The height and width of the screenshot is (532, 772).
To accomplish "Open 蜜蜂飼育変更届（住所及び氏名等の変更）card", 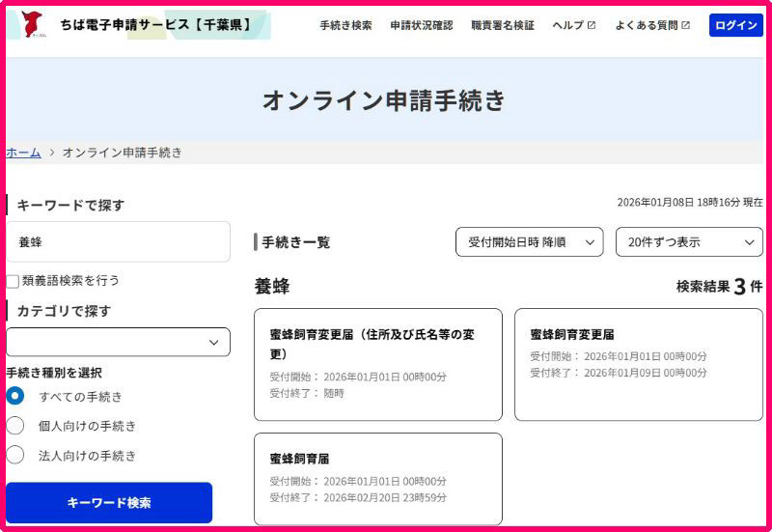I will coord(377,364).
